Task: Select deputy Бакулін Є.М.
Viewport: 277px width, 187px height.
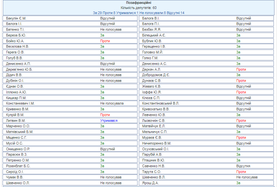Action: click(16, 18)
